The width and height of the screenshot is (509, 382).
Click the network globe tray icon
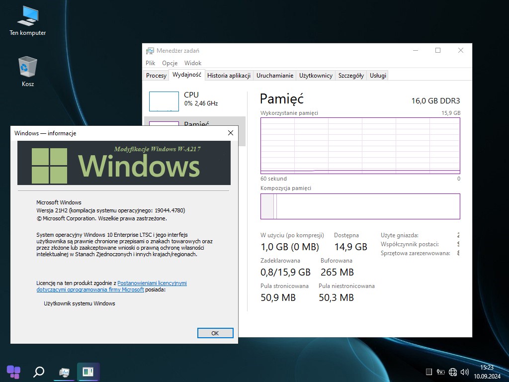[453, 372]
